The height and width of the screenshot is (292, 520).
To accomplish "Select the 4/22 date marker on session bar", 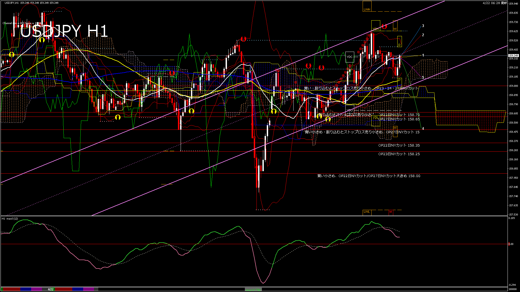I will pyautogui.click(x=51, y=289).
